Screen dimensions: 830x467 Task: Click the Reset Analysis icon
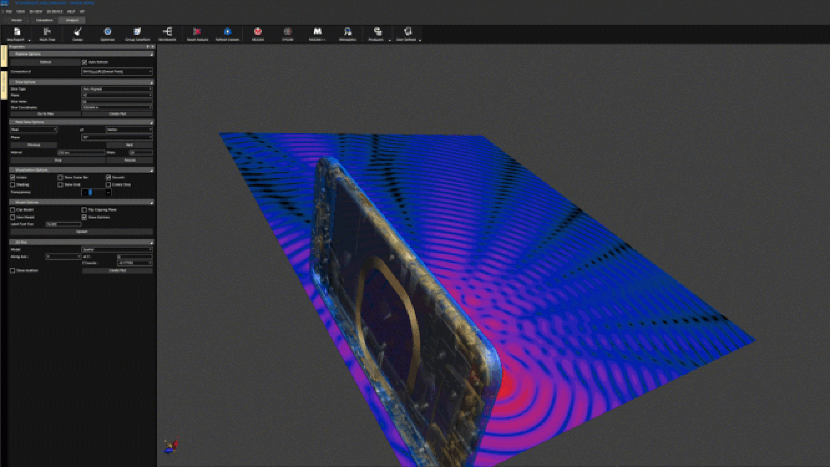click(196, 33)
